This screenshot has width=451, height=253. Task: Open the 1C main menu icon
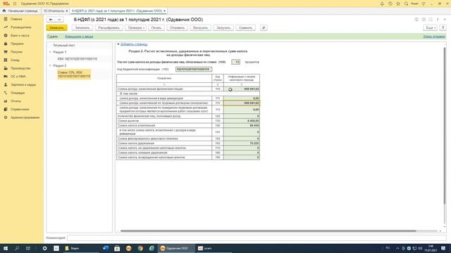(6, 4)
